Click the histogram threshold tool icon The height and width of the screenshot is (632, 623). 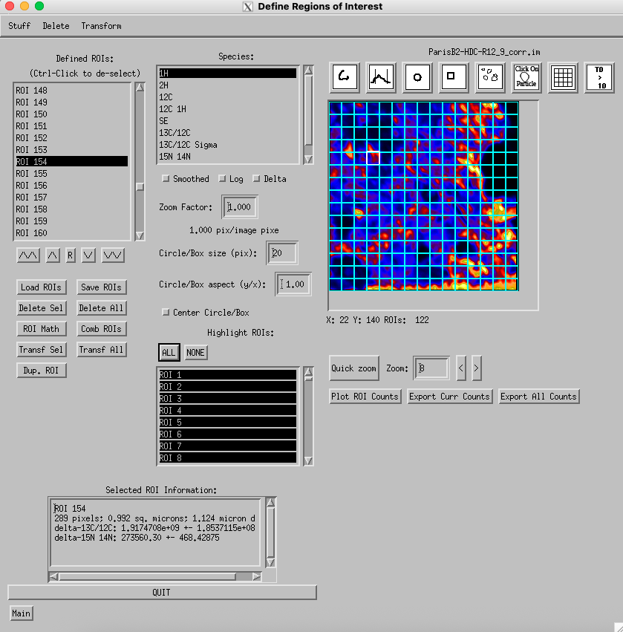(380, 76)
